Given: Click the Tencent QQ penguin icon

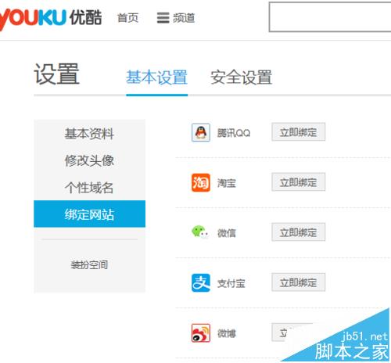Looking at the screenshot, I should [201, 132].
